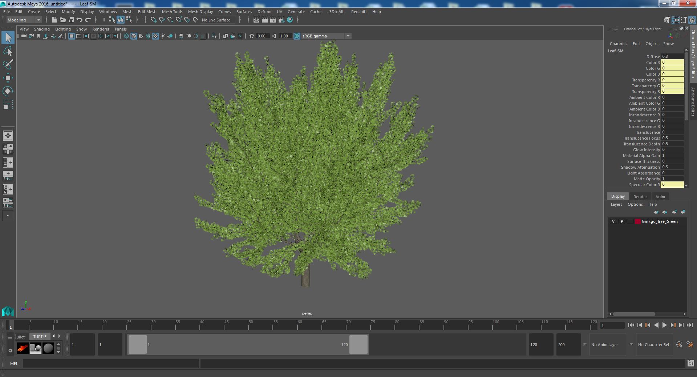This screenshot has width=697, height=377.
Task: Toggle color management ON button
Action: coord(297,36)
